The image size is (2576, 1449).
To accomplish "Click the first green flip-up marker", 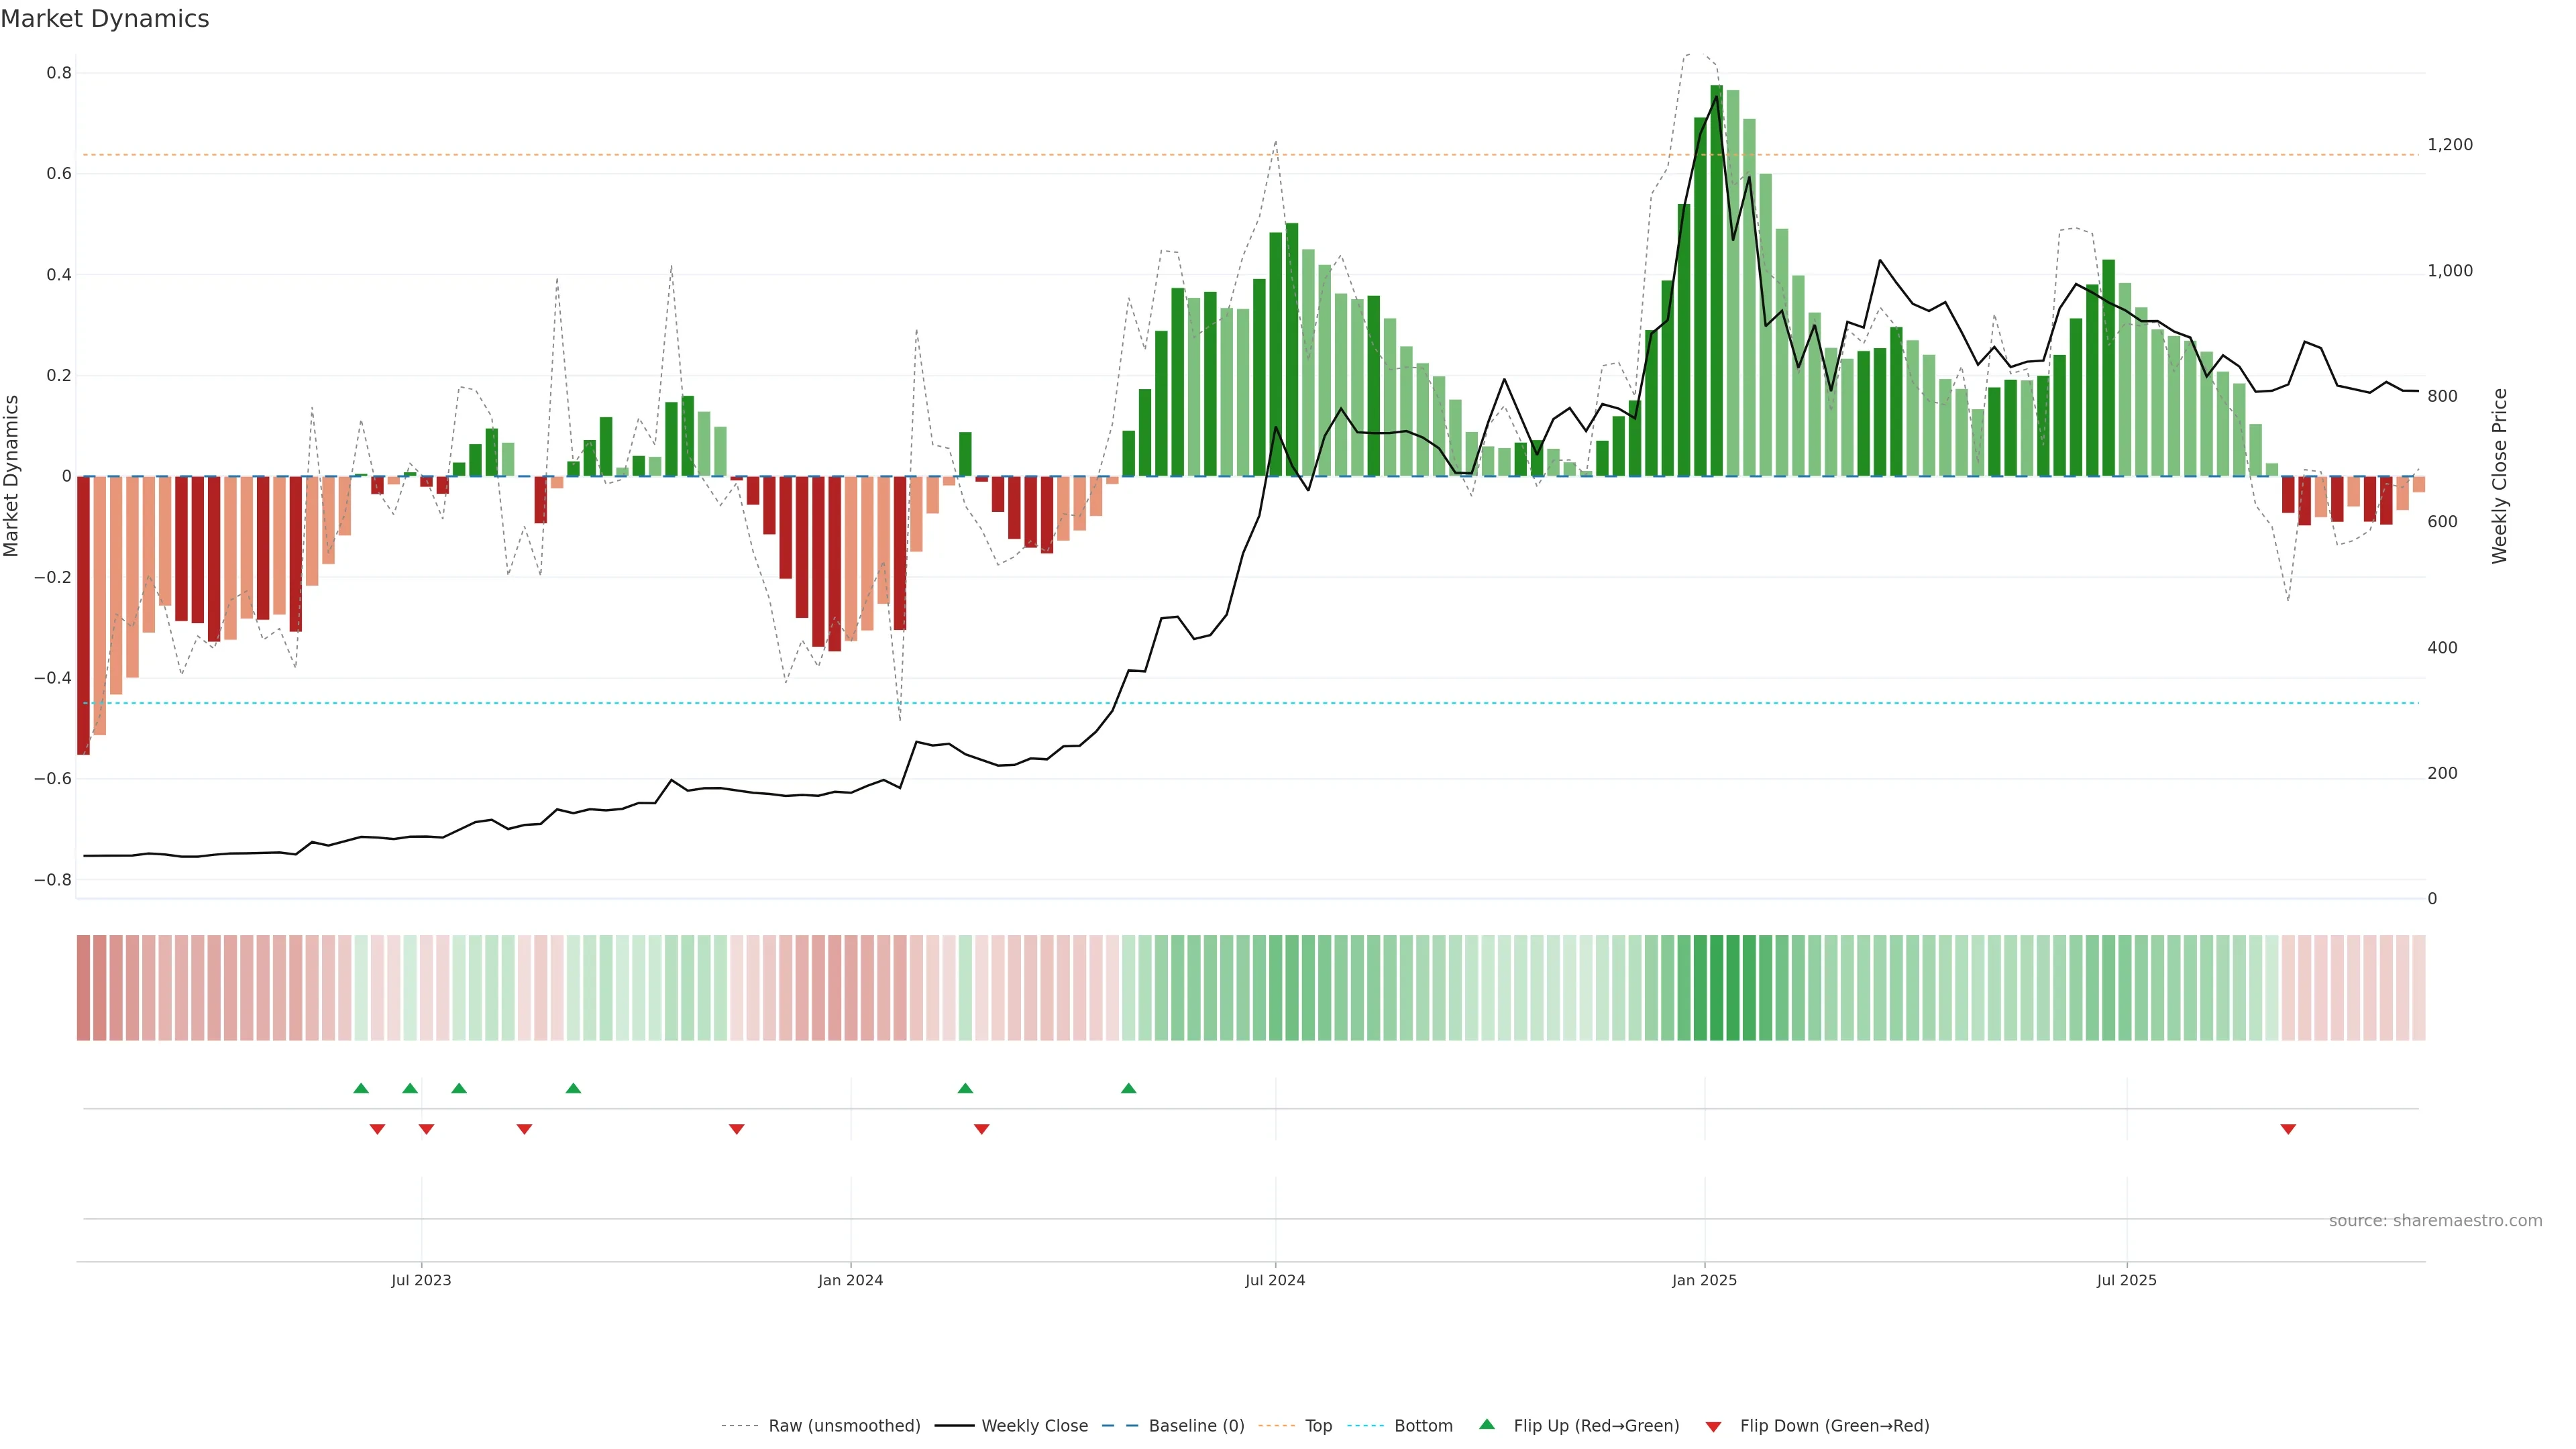I will click(x=361, y=1088).
